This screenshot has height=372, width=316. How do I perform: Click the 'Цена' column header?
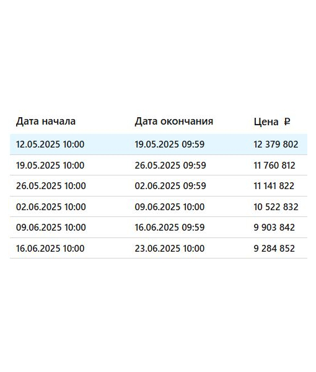coord(266,122)
